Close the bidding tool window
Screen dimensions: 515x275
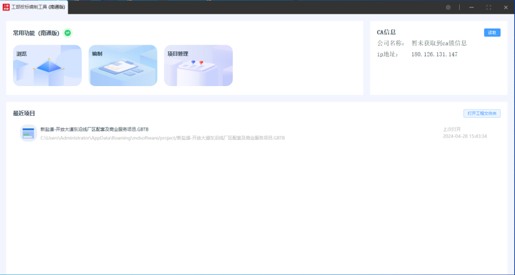tap(506, 7)
